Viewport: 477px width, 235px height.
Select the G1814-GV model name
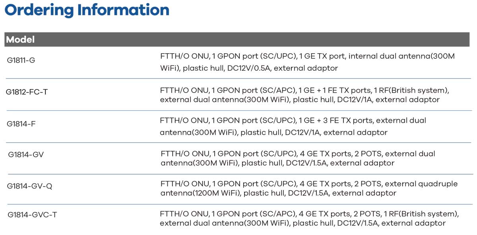click(26, 154)
